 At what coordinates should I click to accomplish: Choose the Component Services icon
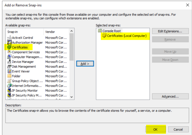(9, 52)
